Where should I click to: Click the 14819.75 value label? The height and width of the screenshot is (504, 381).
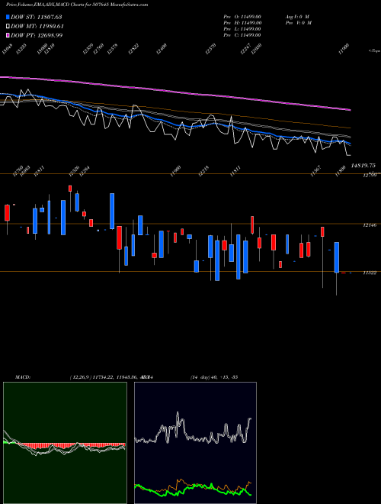click(363, 166)
